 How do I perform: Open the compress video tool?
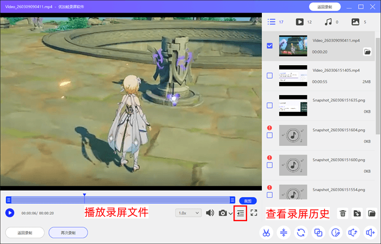(284, 233)
